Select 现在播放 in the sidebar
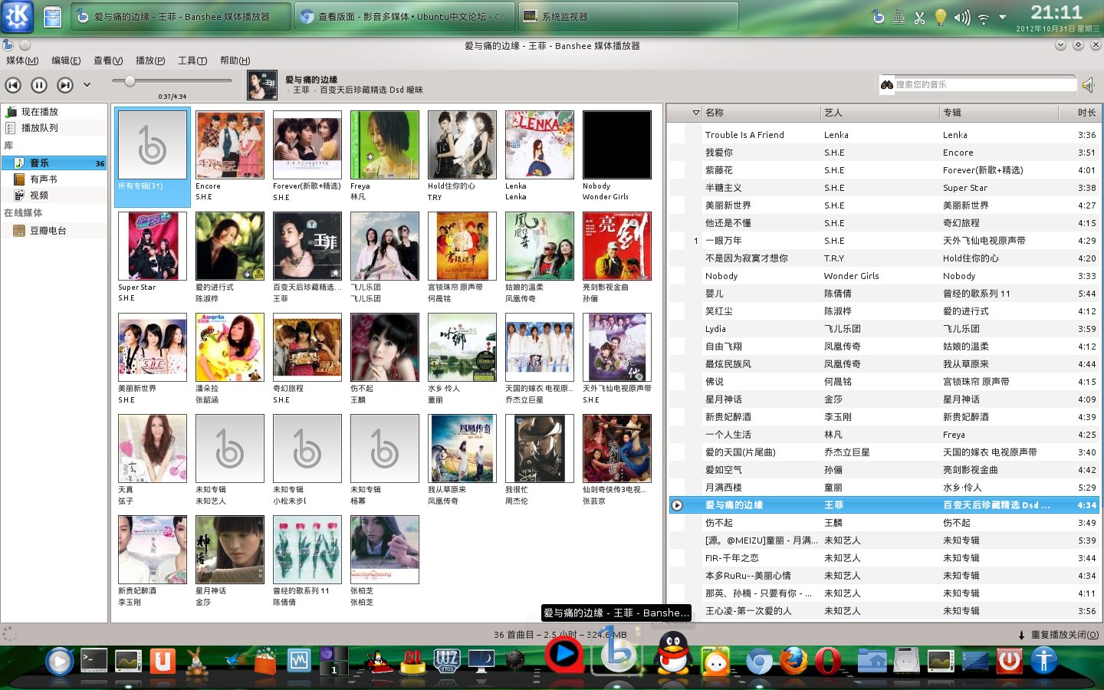This screenshot has width=1104, height=690. 54,112
